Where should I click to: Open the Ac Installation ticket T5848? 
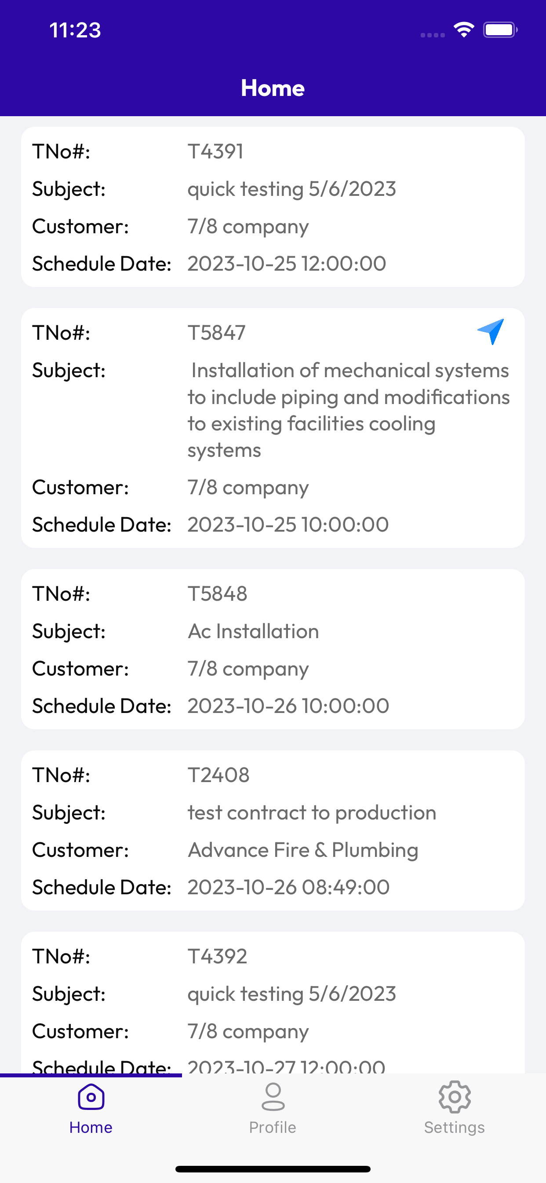click(273, 649)
